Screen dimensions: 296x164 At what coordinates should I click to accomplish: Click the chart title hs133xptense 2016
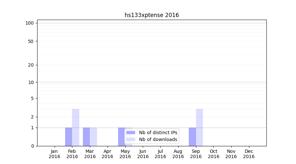tap(152, 15)
